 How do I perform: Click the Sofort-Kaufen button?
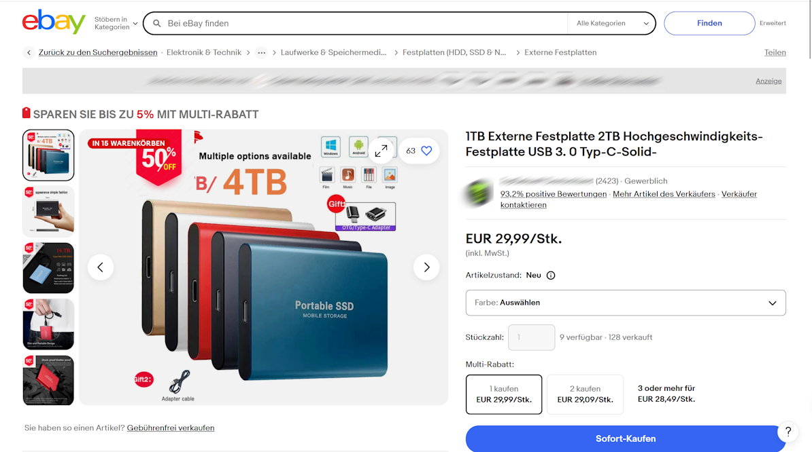(x=626, y=438)
